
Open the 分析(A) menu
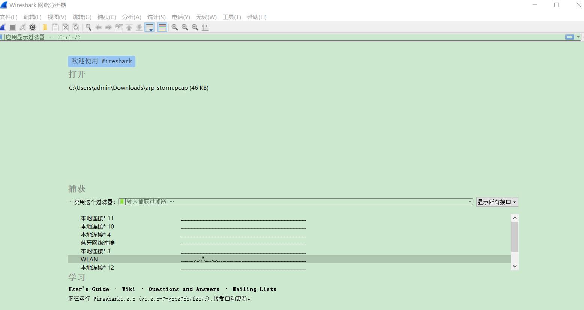[132, 17]
